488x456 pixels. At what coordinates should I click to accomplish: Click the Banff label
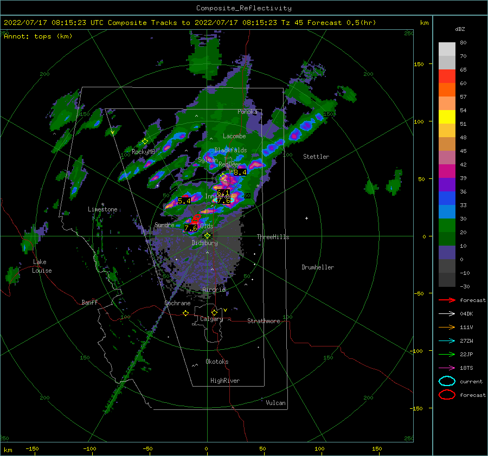89,303
